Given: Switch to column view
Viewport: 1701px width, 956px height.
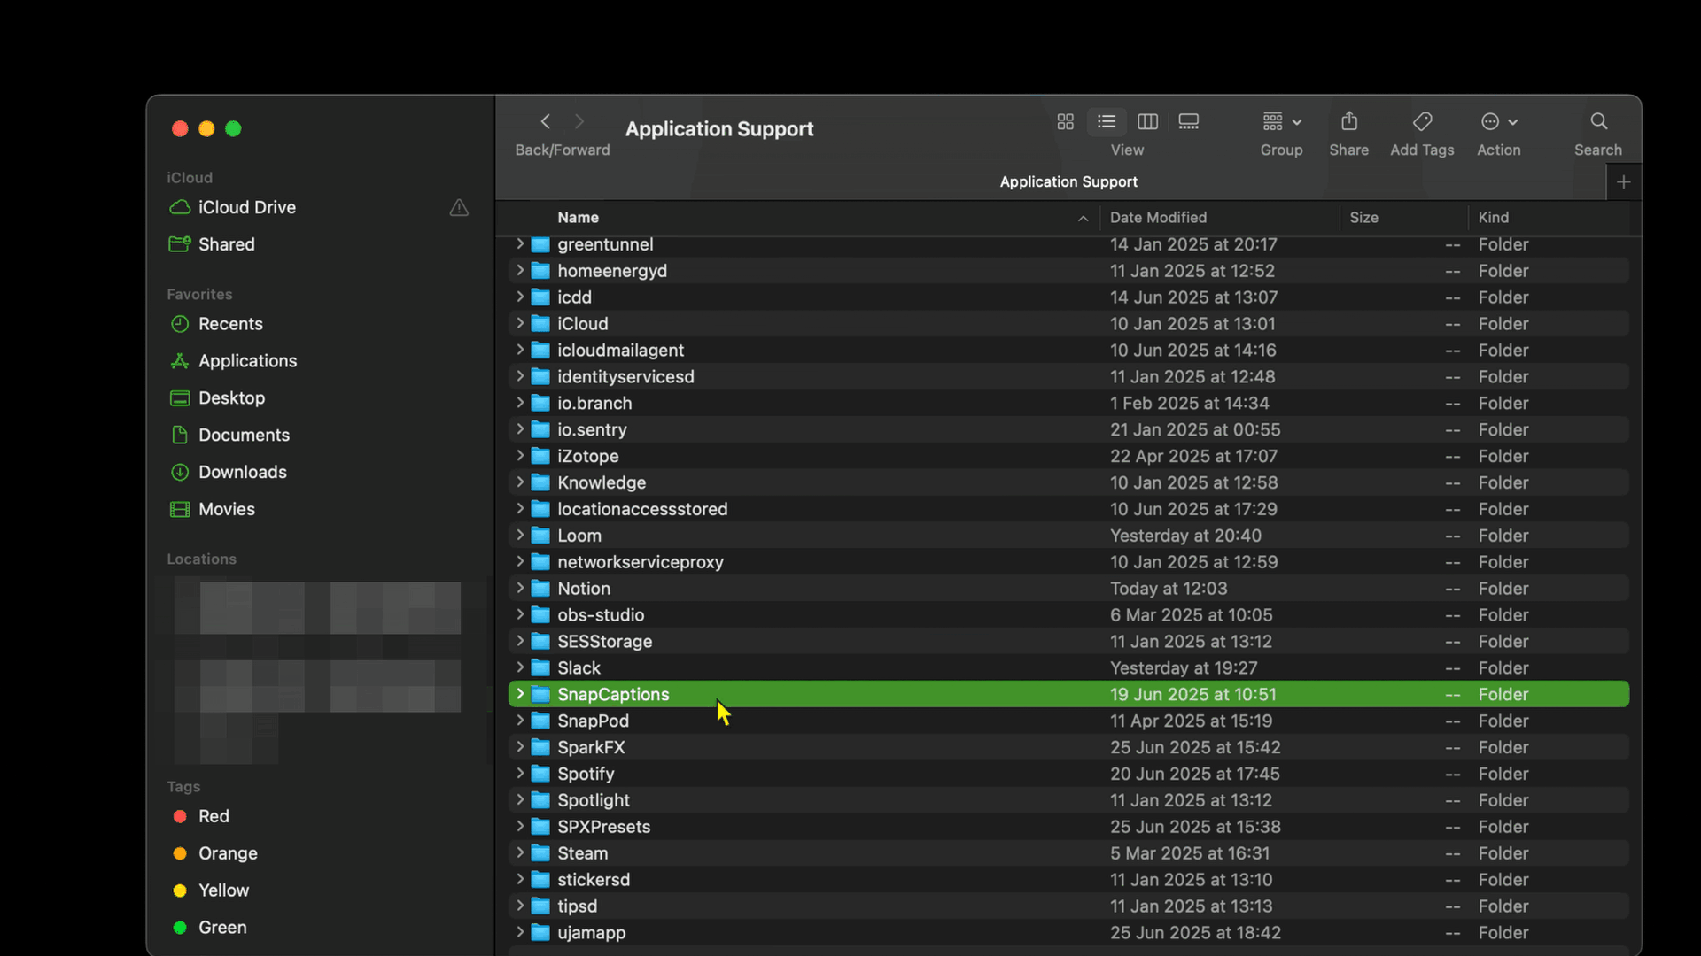Looking at the screenshot, I should [1147, 121].
